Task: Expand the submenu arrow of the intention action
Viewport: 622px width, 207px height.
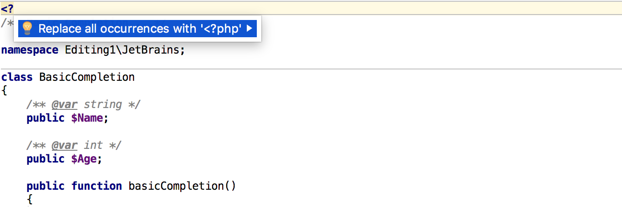Action: (x=249, y=29)
